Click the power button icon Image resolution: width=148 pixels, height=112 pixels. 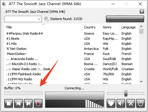click(141, 103)
